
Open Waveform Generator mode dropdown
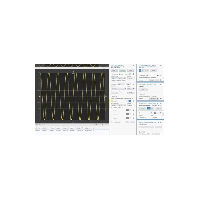pyautogui.click(x=146, y=127)
